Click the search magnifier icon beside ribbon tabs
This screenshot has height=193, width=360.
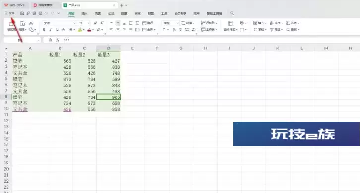point(232,13)
